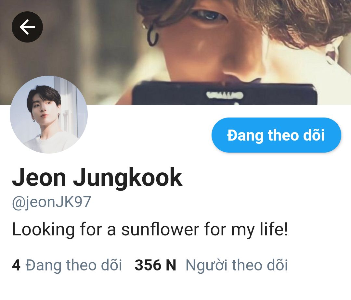Screen dimensions: 351x300
Task: Tap the gray Người theo dõi label
Action: pyautogui.click(x=237, y=265)
